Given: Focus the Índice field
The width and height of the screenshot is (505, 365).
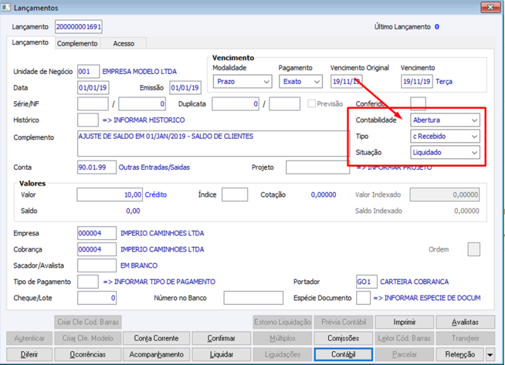Looking at the screenshot, I should (235, 194).
